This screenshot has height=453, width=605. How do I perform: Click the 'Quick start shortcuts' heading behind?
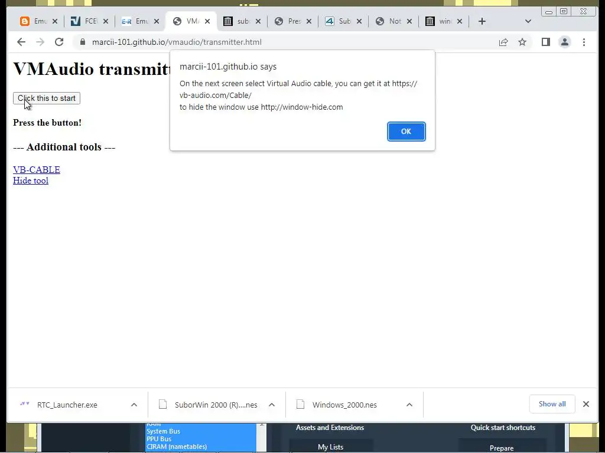pyautogui.click(x=503, y=428)
